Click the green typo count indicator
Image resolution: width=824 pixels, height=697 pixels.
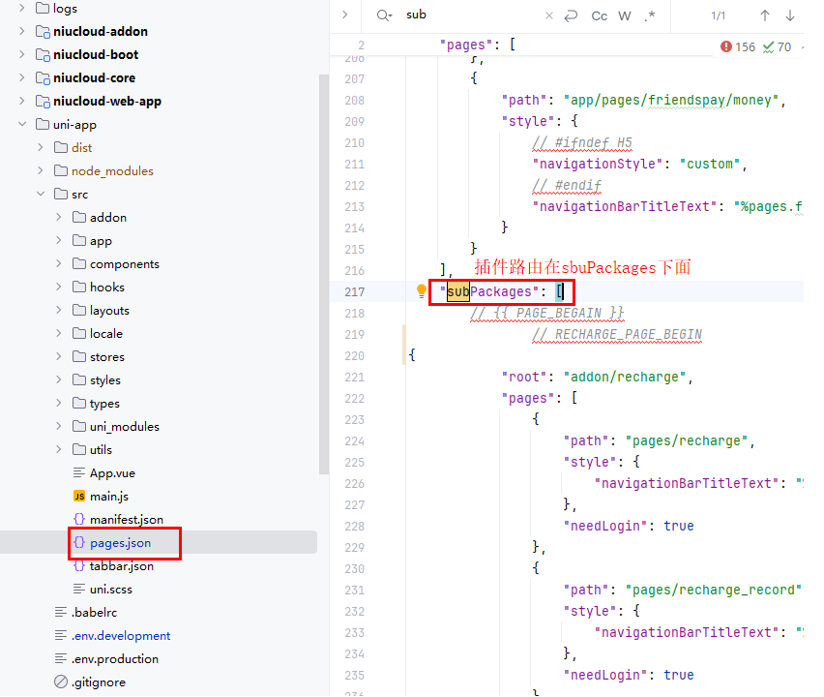(x=778, y=46)
